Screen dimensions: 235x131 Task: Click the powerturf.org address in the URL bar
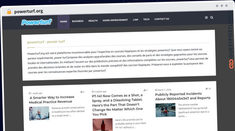coord(29,11)
